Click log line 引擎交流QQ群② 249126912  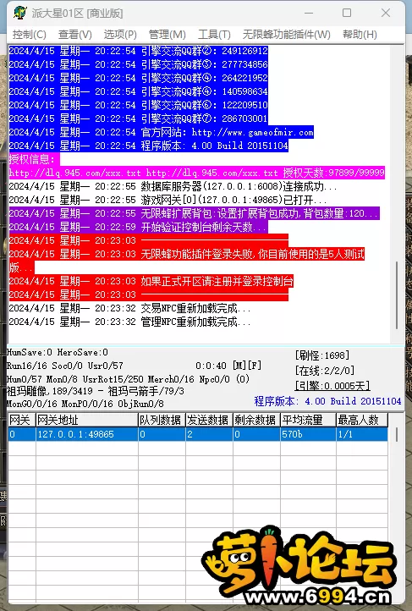138,51
